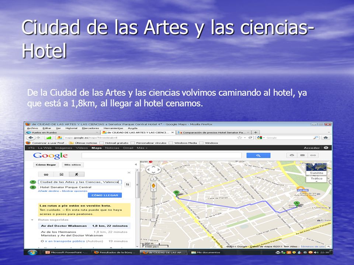
Task: Click the browser search magnifier icon
Action: click(x=316, y=138)
